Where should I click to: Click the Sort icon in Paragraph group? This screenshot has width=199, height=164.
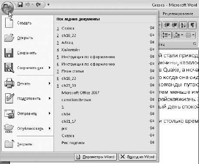pyautogui.click(x=183, y=25)
